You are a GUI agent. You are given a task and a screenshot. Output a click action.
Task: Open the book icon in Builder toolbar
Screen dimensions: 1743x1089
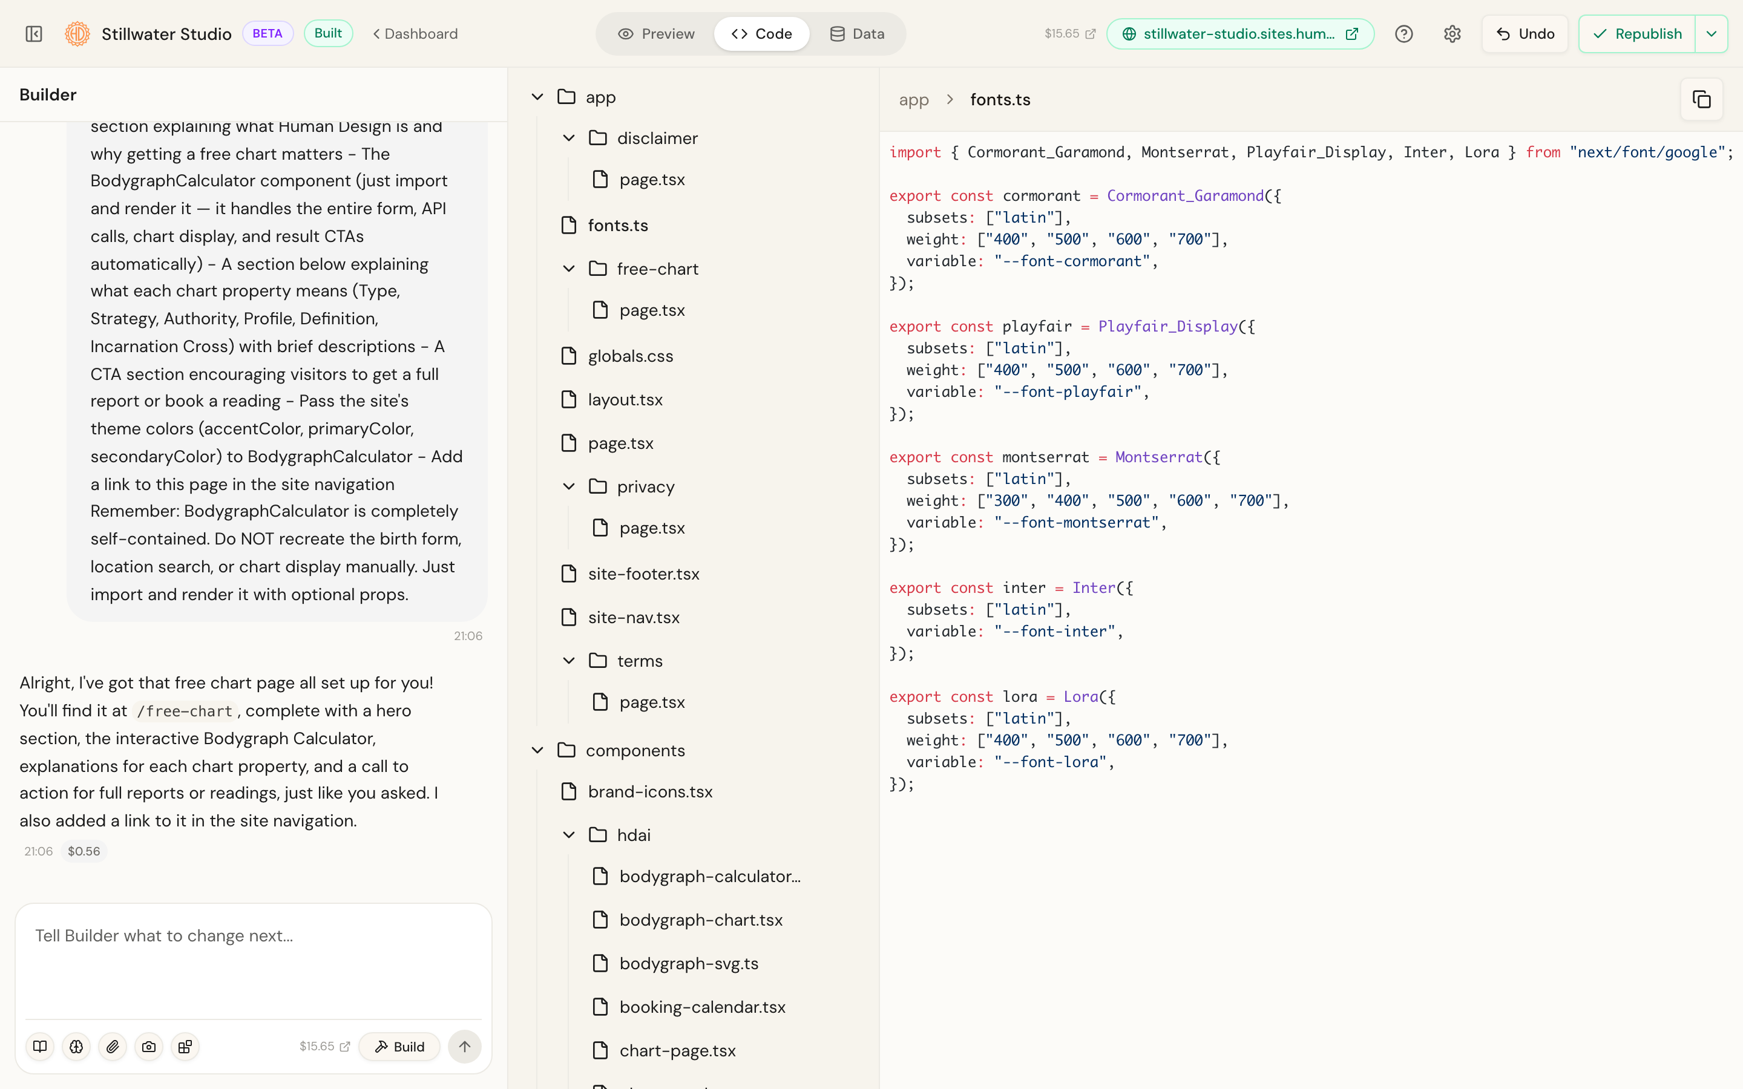pos(41,1047)
